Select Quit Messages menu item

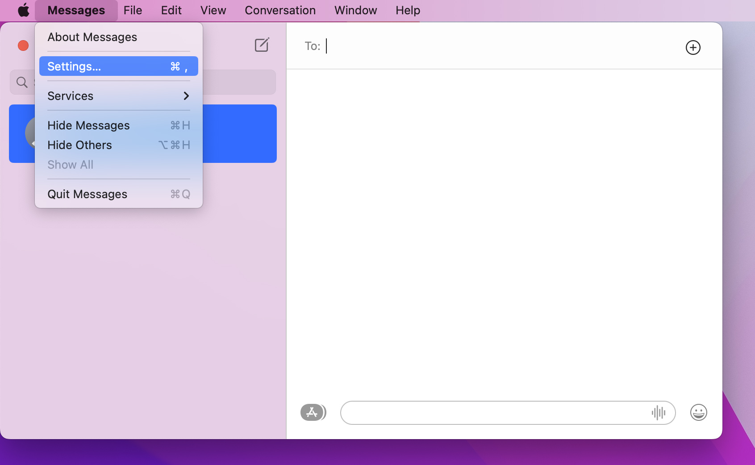[x=119, y=194]
